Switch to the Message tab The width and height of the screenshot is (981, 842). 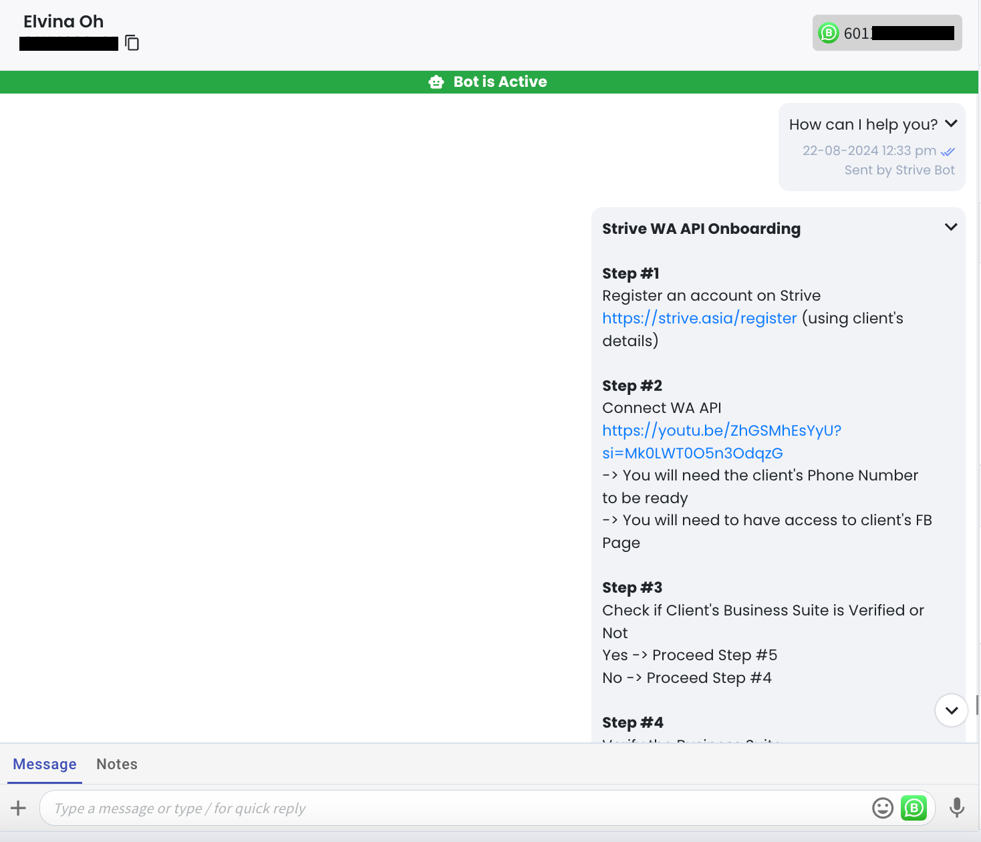click(45, 764)
